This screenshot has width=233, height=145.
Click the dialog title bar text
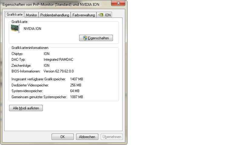click(x=51, y=5)
